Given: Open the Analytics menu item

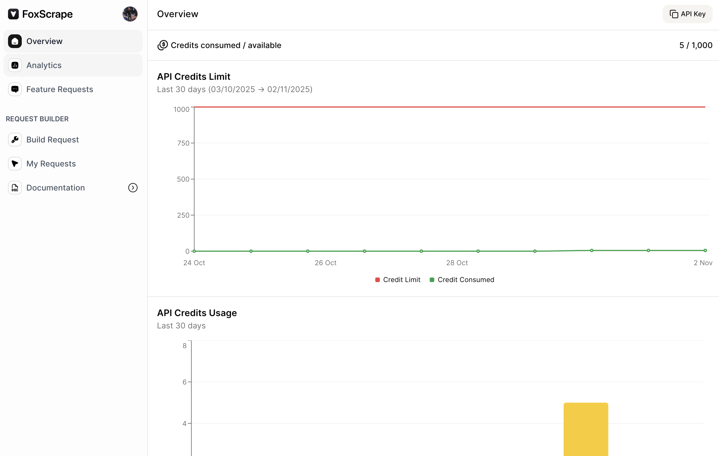Looking at the screenshot, I should tap(44, 65).
